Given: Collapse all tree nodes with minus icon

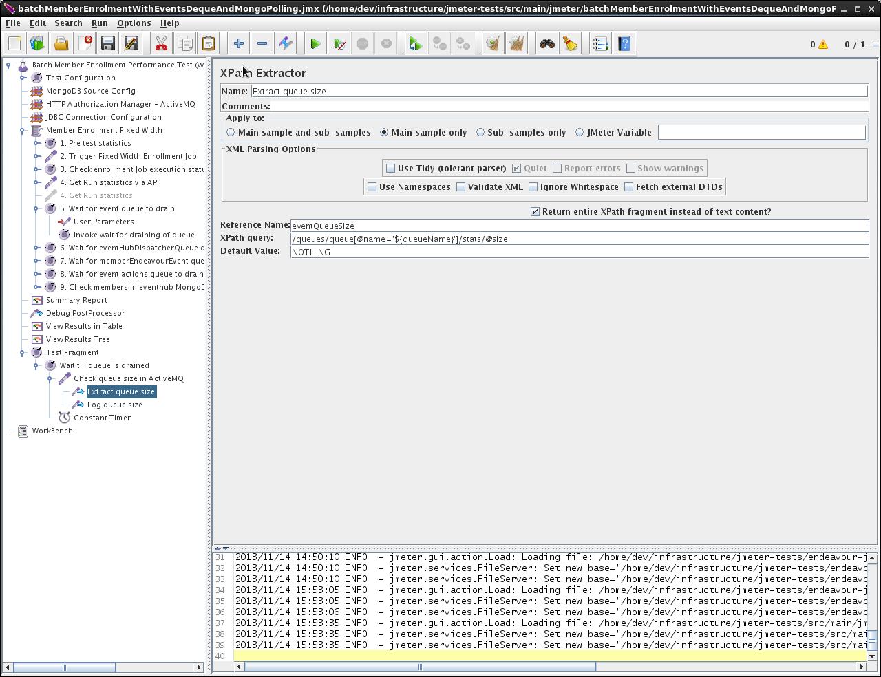Looking at the screenshot, I should point(262,44).
